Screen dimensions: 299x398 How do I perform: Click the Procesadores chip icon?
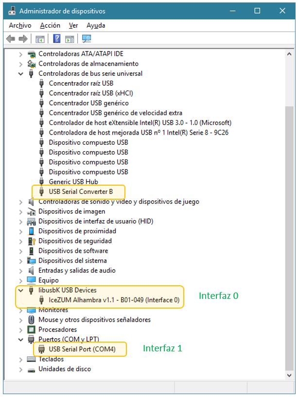pyautogui.click(x=31, y=329)
